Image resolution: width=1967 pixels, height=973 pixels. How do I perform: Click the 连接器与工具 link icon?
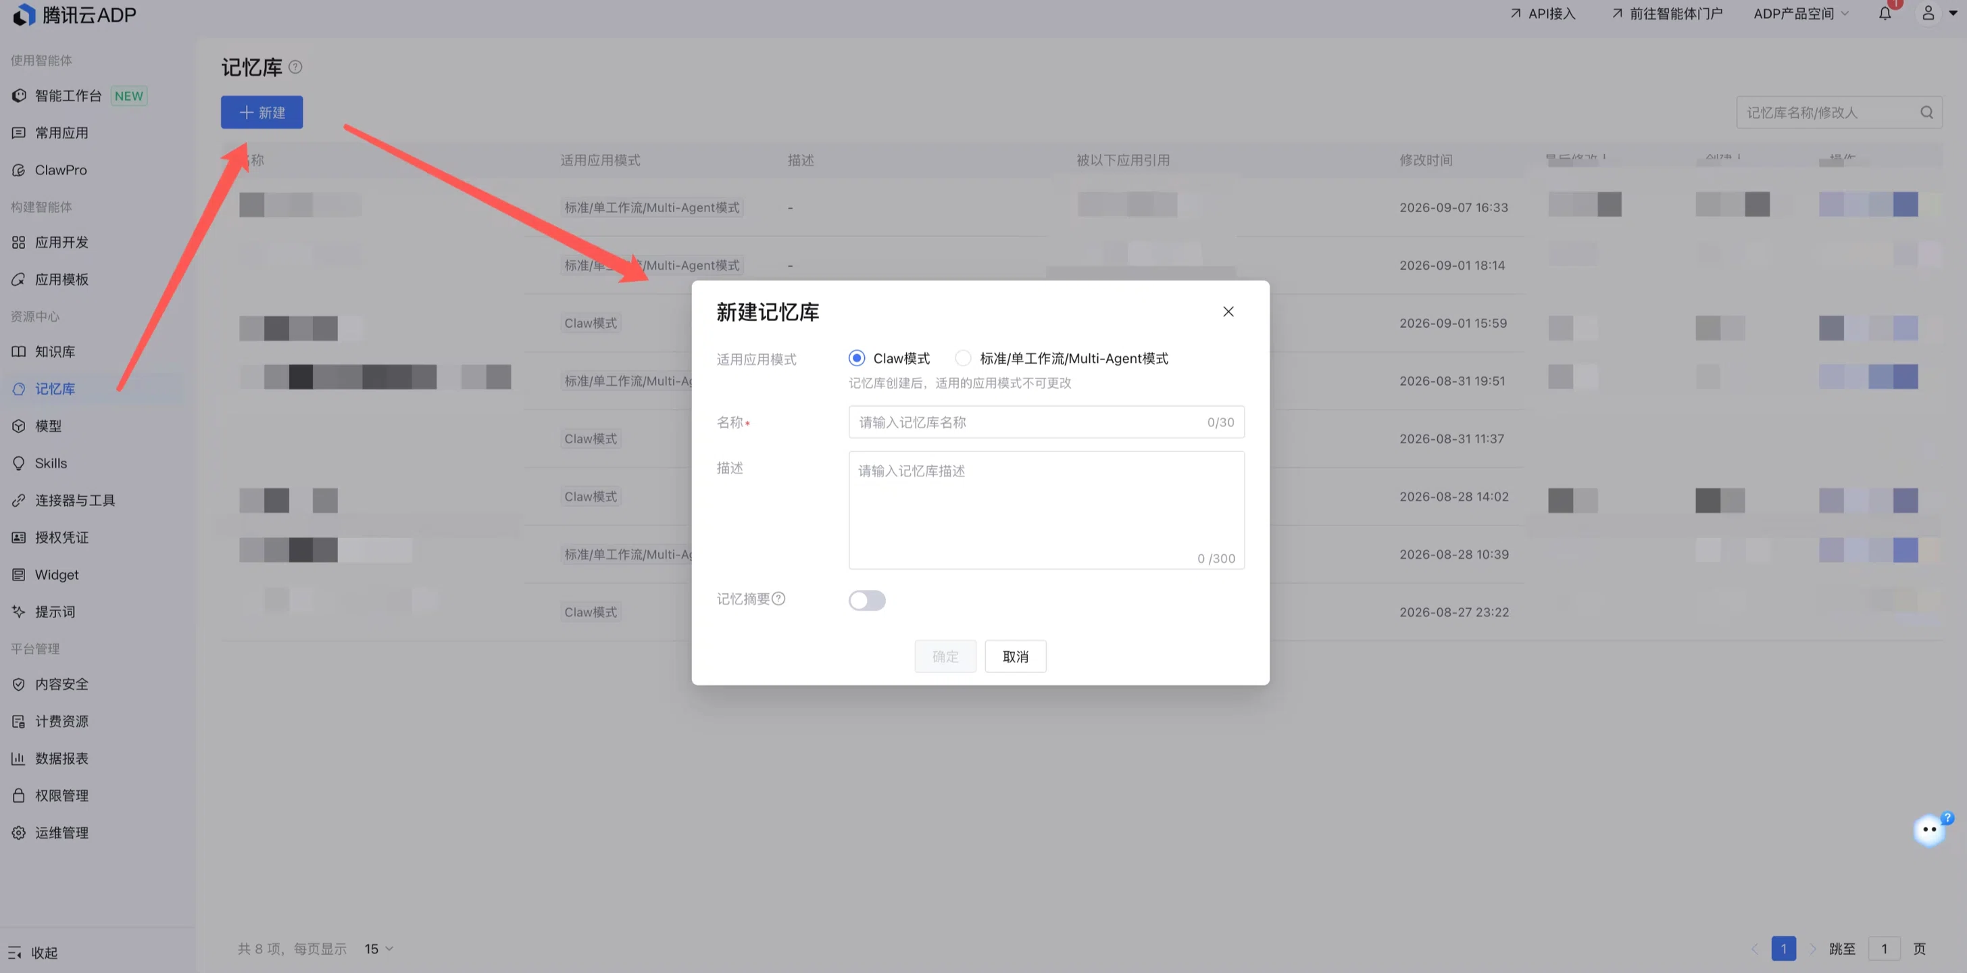coord(18,500)
